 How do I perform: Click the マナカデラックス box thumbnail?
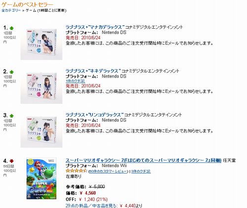pos(41,44)
